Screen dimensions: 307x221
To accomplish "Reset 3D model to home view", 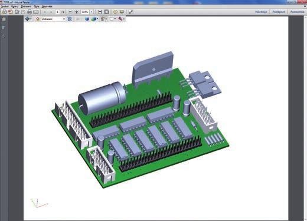I will tap(38, 19).
